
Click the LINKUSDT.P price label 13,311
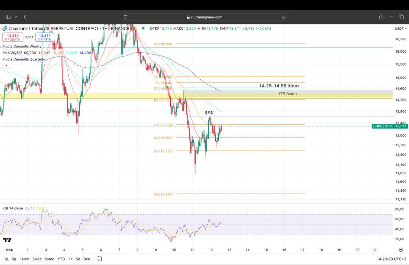[x=390, y=126]
